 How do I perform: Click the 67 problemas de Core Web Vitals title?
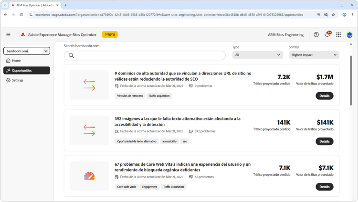182,167
